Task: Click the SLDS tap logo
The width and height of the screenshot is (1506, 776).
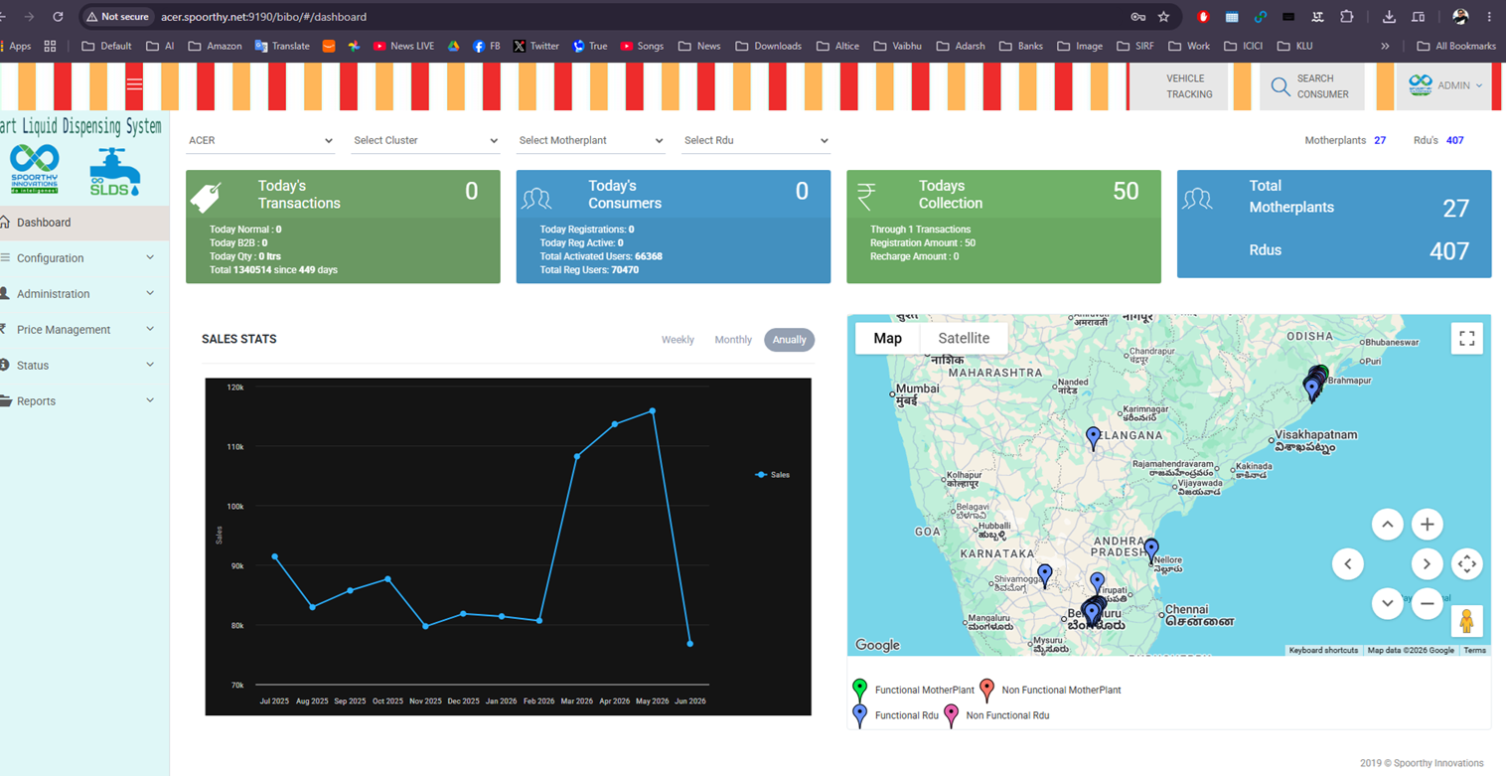Action: pos(114,172)
